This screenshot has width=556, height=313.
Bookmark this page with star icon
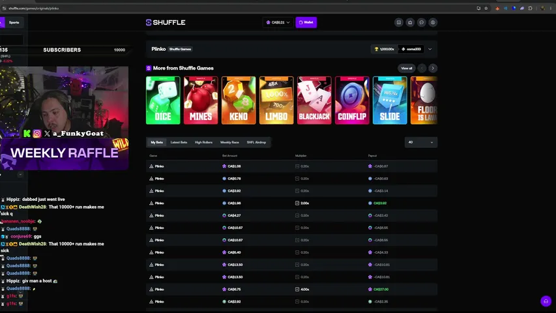click(x=486, y=8)
